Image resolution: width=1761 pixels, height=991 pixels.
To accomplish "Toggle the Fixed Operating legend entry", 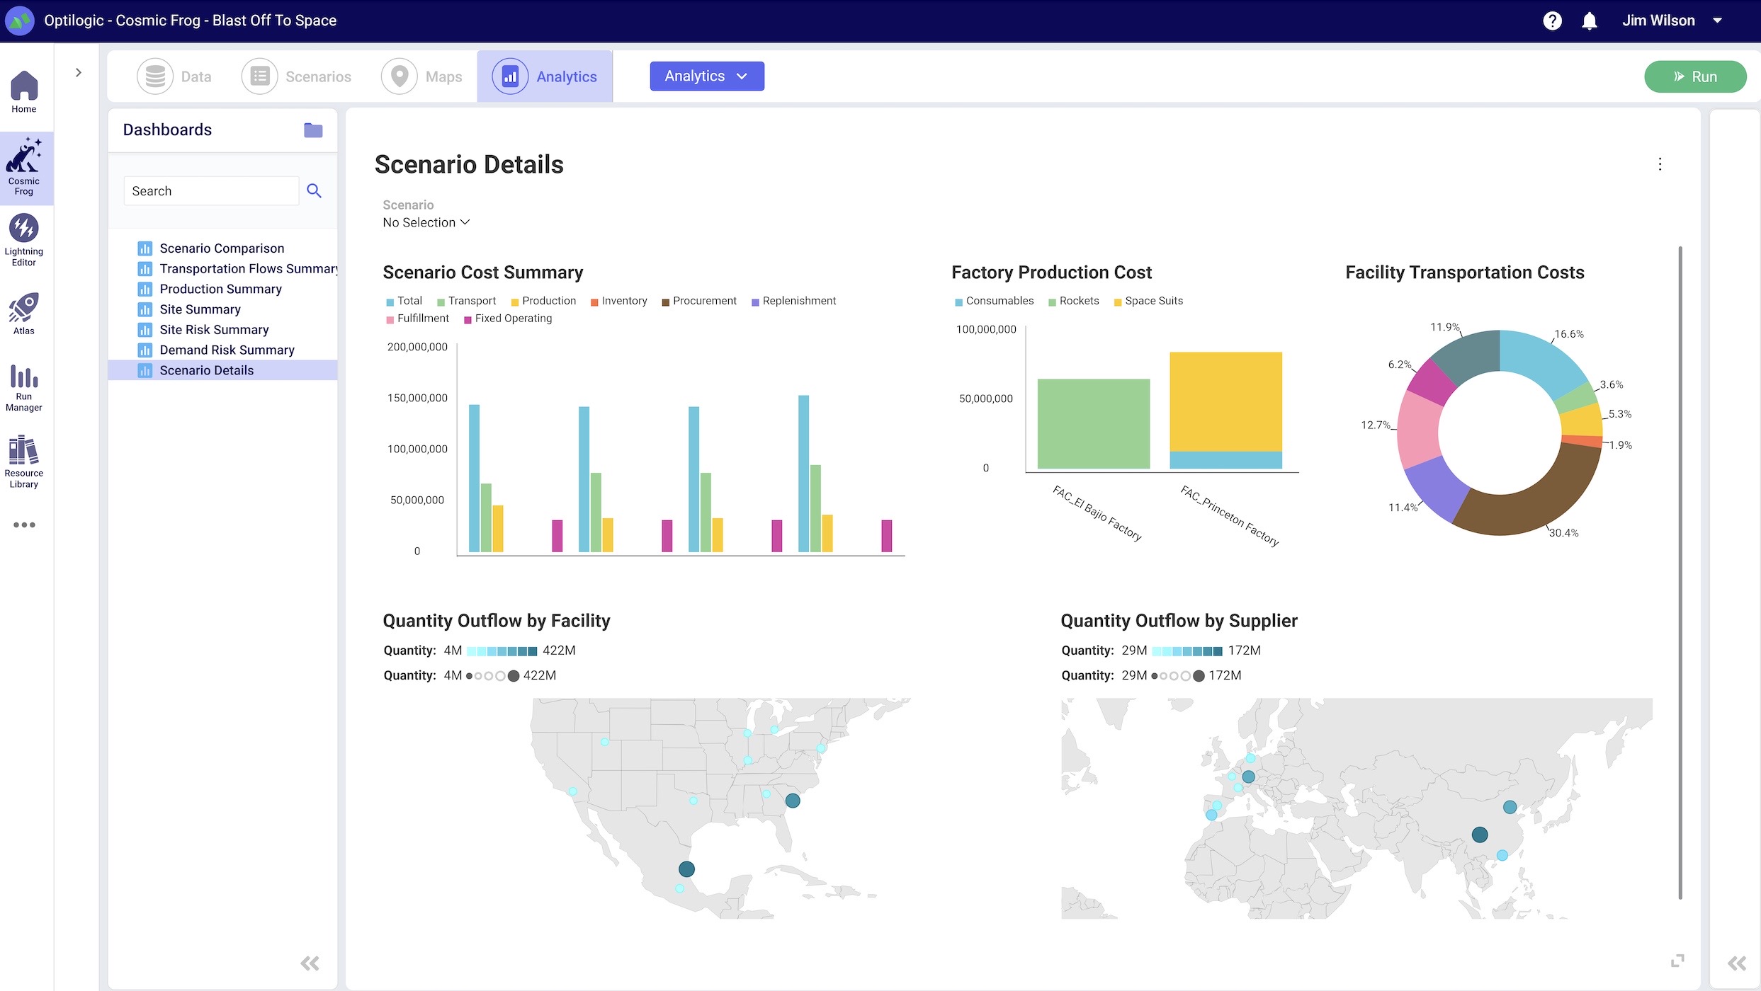I will tap(507, 319).
